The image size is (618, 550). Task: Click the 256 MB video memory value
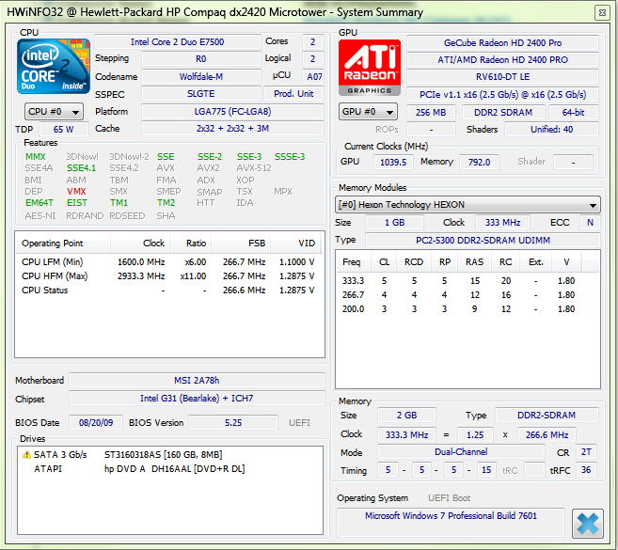[x=431, y=113]
